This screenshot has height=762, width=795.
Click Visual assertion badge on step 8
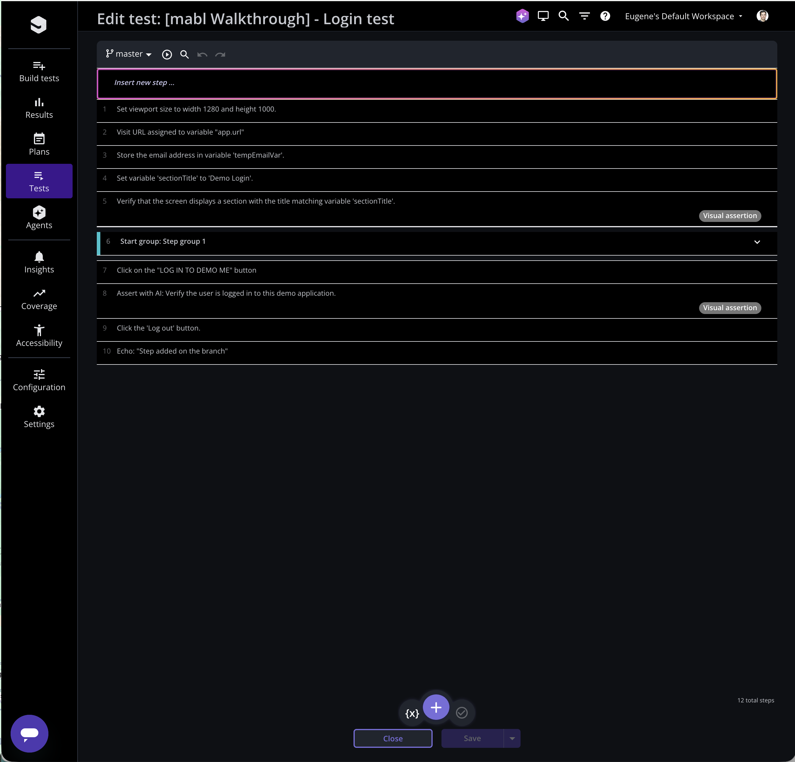click(x=730, y=308)
